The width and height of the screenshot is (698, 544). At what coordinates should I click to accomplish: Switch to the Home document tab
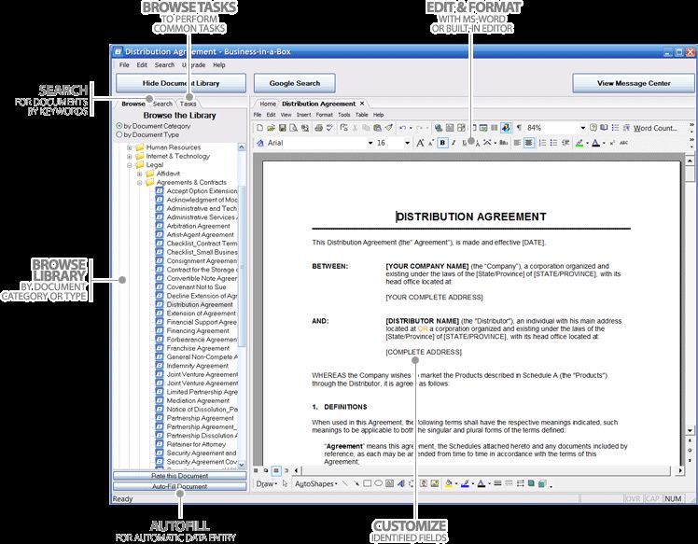(268, 104)
